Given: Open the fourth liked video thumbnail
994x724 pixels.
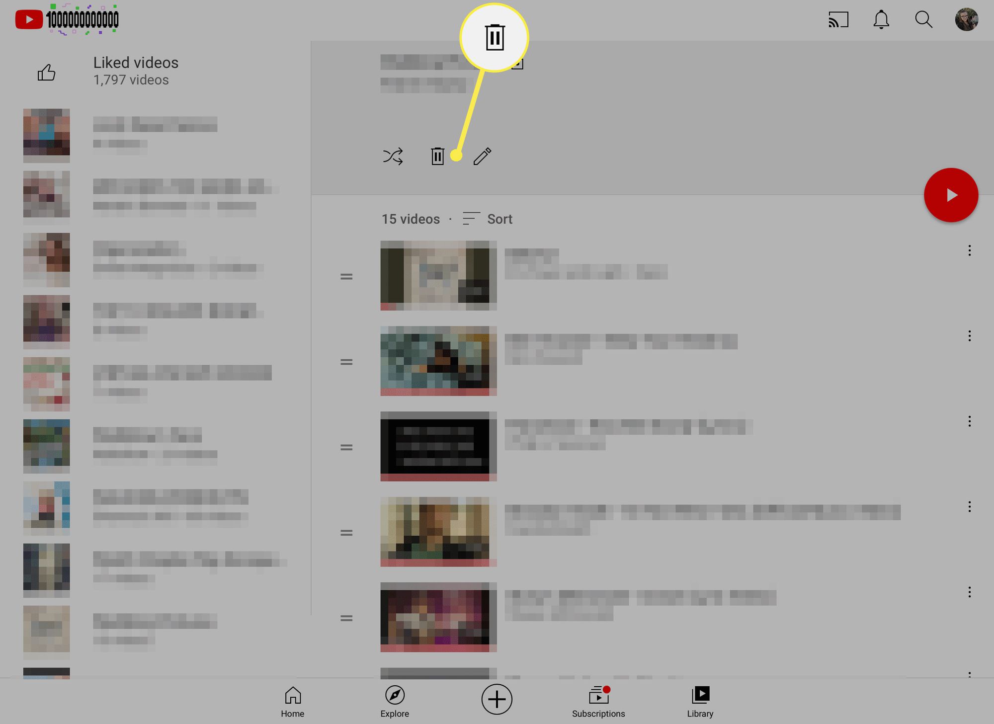Looking at the screenshot, I should pyautogui.click(x=46, y=322).
